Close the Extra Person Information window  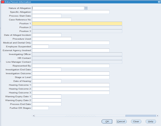click(159, 2)
